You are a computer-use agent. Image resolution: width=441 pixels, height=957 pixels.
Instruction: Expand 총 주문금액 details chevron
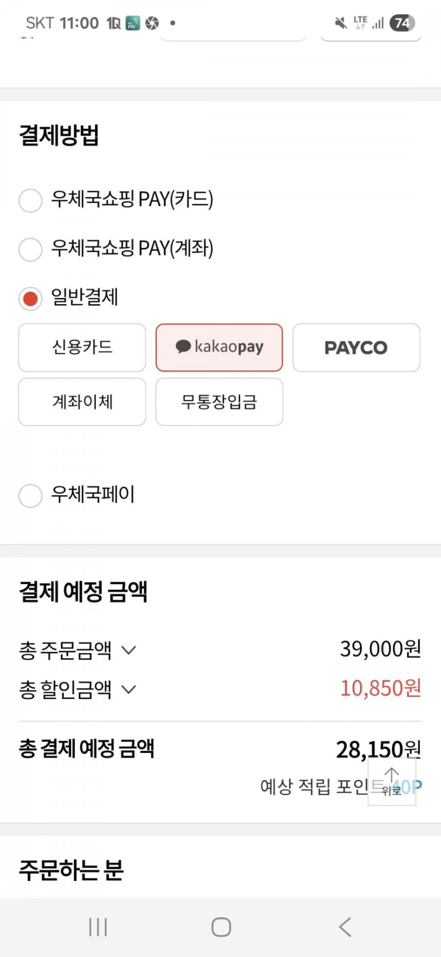tap(129, 650)
